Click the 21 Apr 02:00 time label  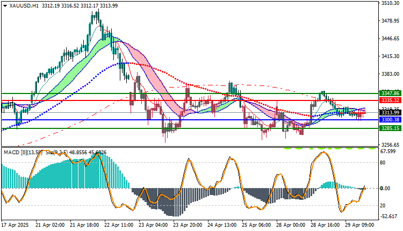pyautogui.click(x=50, y=225)
